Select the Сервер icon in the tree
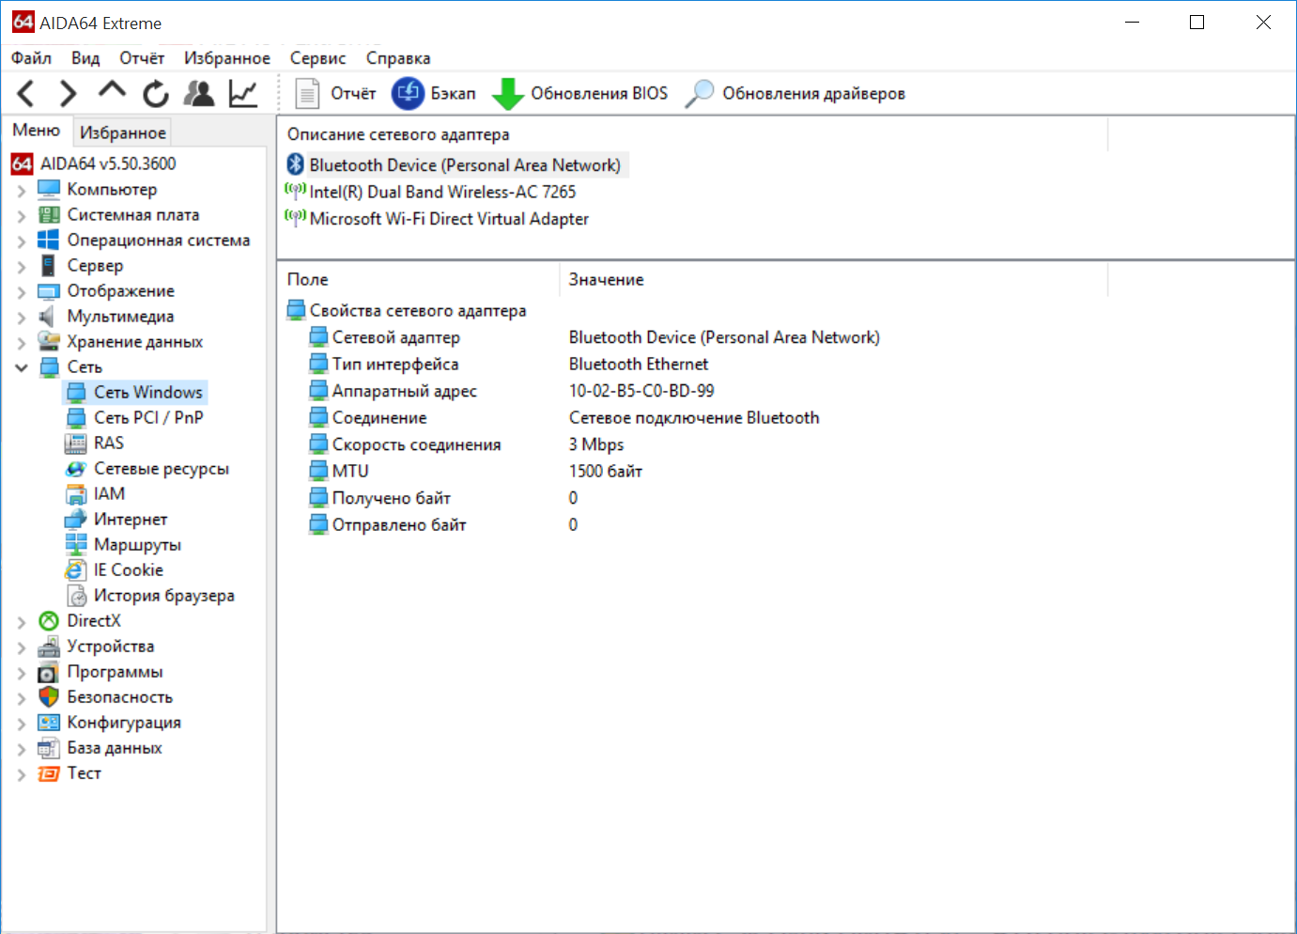This screenshot has width=1297, height=934. click(x=49, y=265)
